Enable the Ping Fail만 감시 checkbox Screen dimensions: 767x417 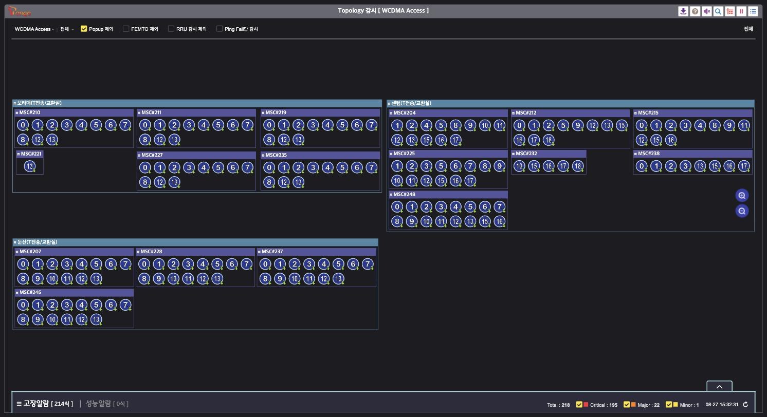coord(220,29)
